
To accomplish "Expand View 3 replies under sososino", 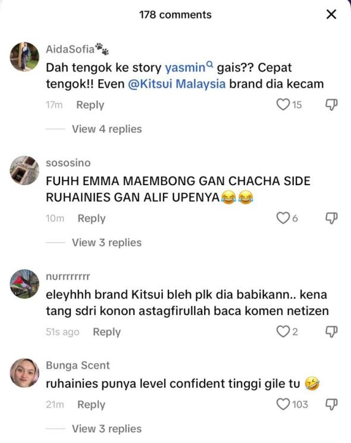I will pos(106,243).
